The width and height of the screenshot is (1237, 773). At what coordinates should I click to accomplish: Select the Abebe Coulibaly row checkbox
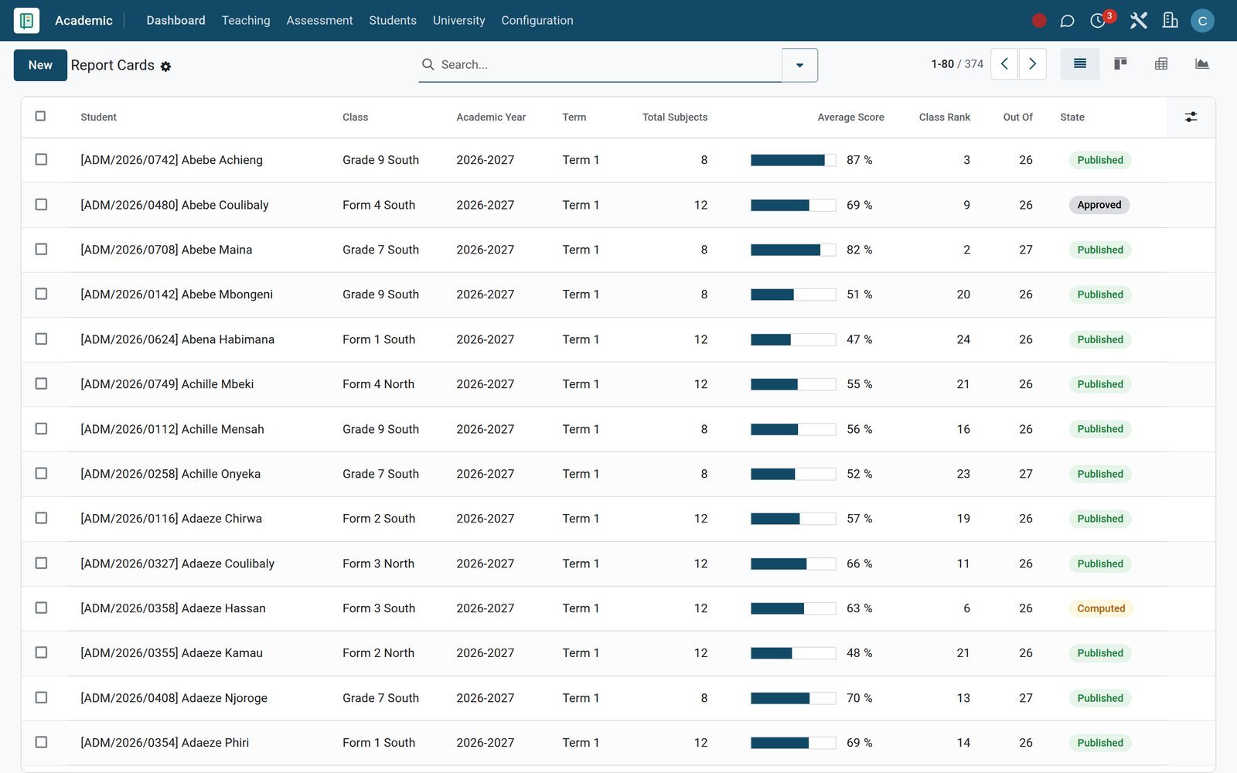(41, 204)
